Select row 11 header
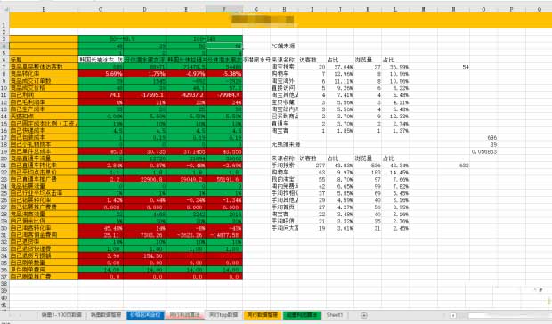This screenshot has height=324, width=552. 4,95
